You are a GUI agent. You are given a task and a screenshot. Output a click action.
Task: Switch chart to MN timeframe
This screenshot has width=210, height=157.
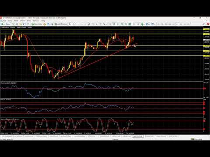[x=188, y=24]
